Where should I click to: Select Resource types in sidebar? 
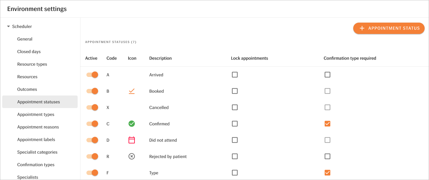[x=32, y=64]
